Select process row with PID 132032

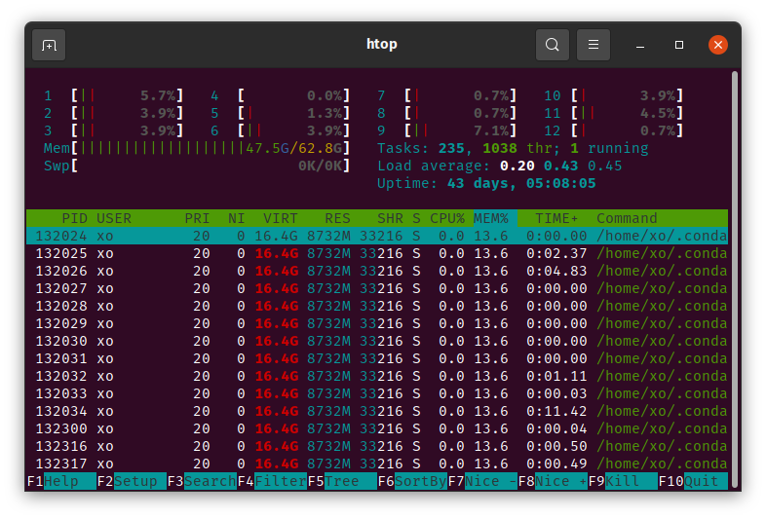[377, 376]
